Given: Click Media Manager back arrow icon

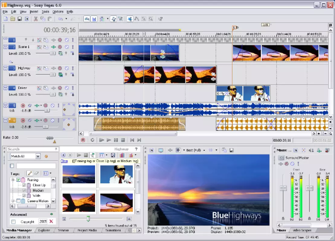Looking at the screenshot, I should point(63,155).
